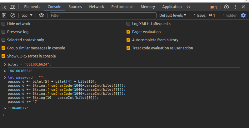
Task: Enable Log XMLHttpRequests checkbox
Action: click(x=128, y=24)
